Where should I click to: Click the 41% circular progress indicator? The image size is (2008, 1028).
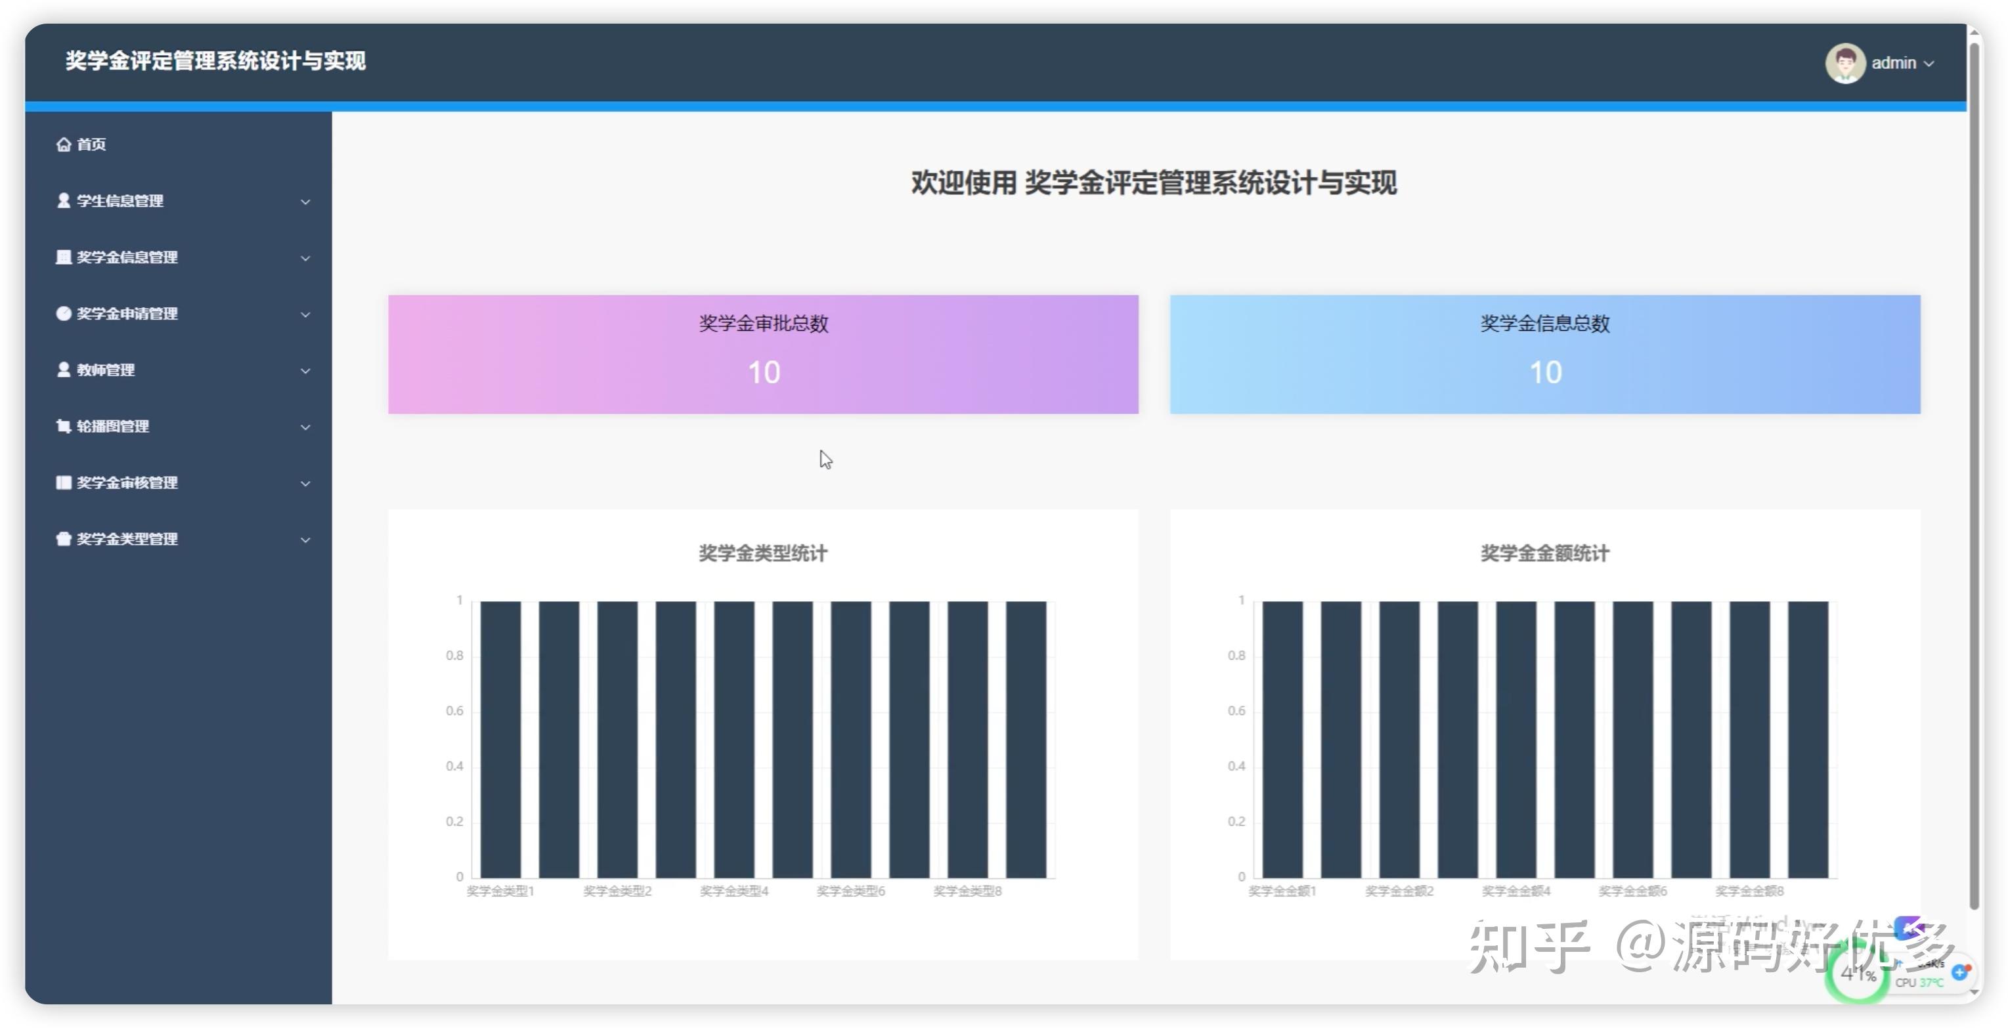click(1856, 974)
